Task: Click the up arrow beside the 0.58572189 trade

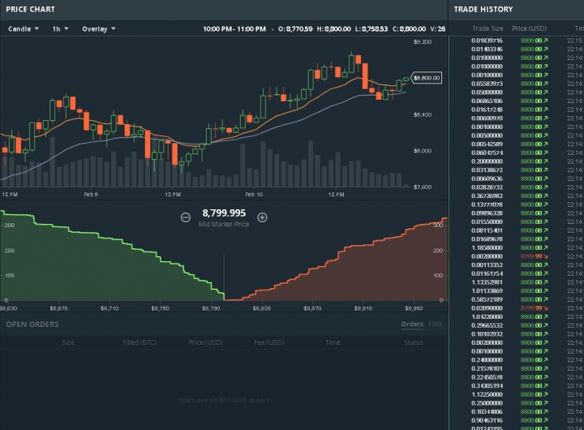Action: (x=546, y=299)
